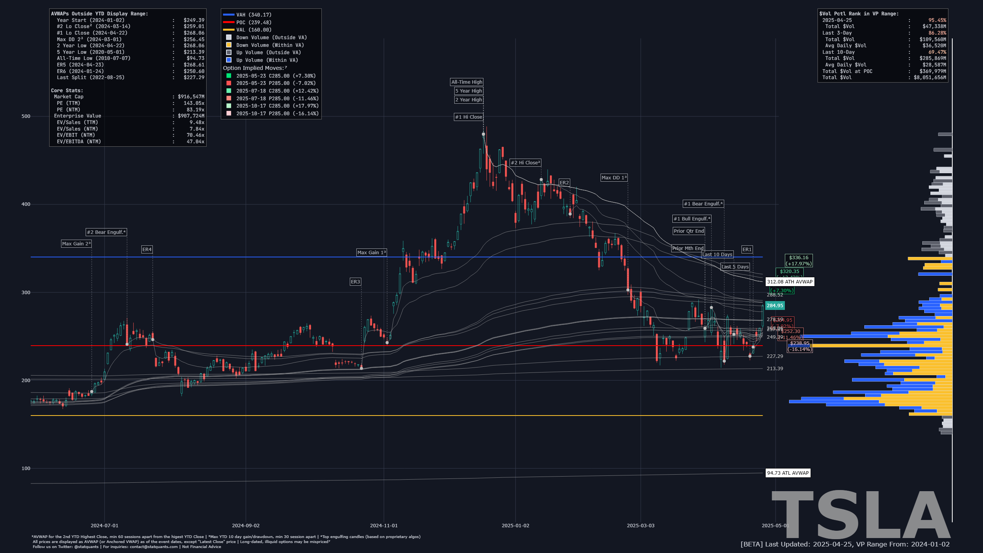
Task: Click the Max Gain 1 annotation label
Action: click(371, 252)
